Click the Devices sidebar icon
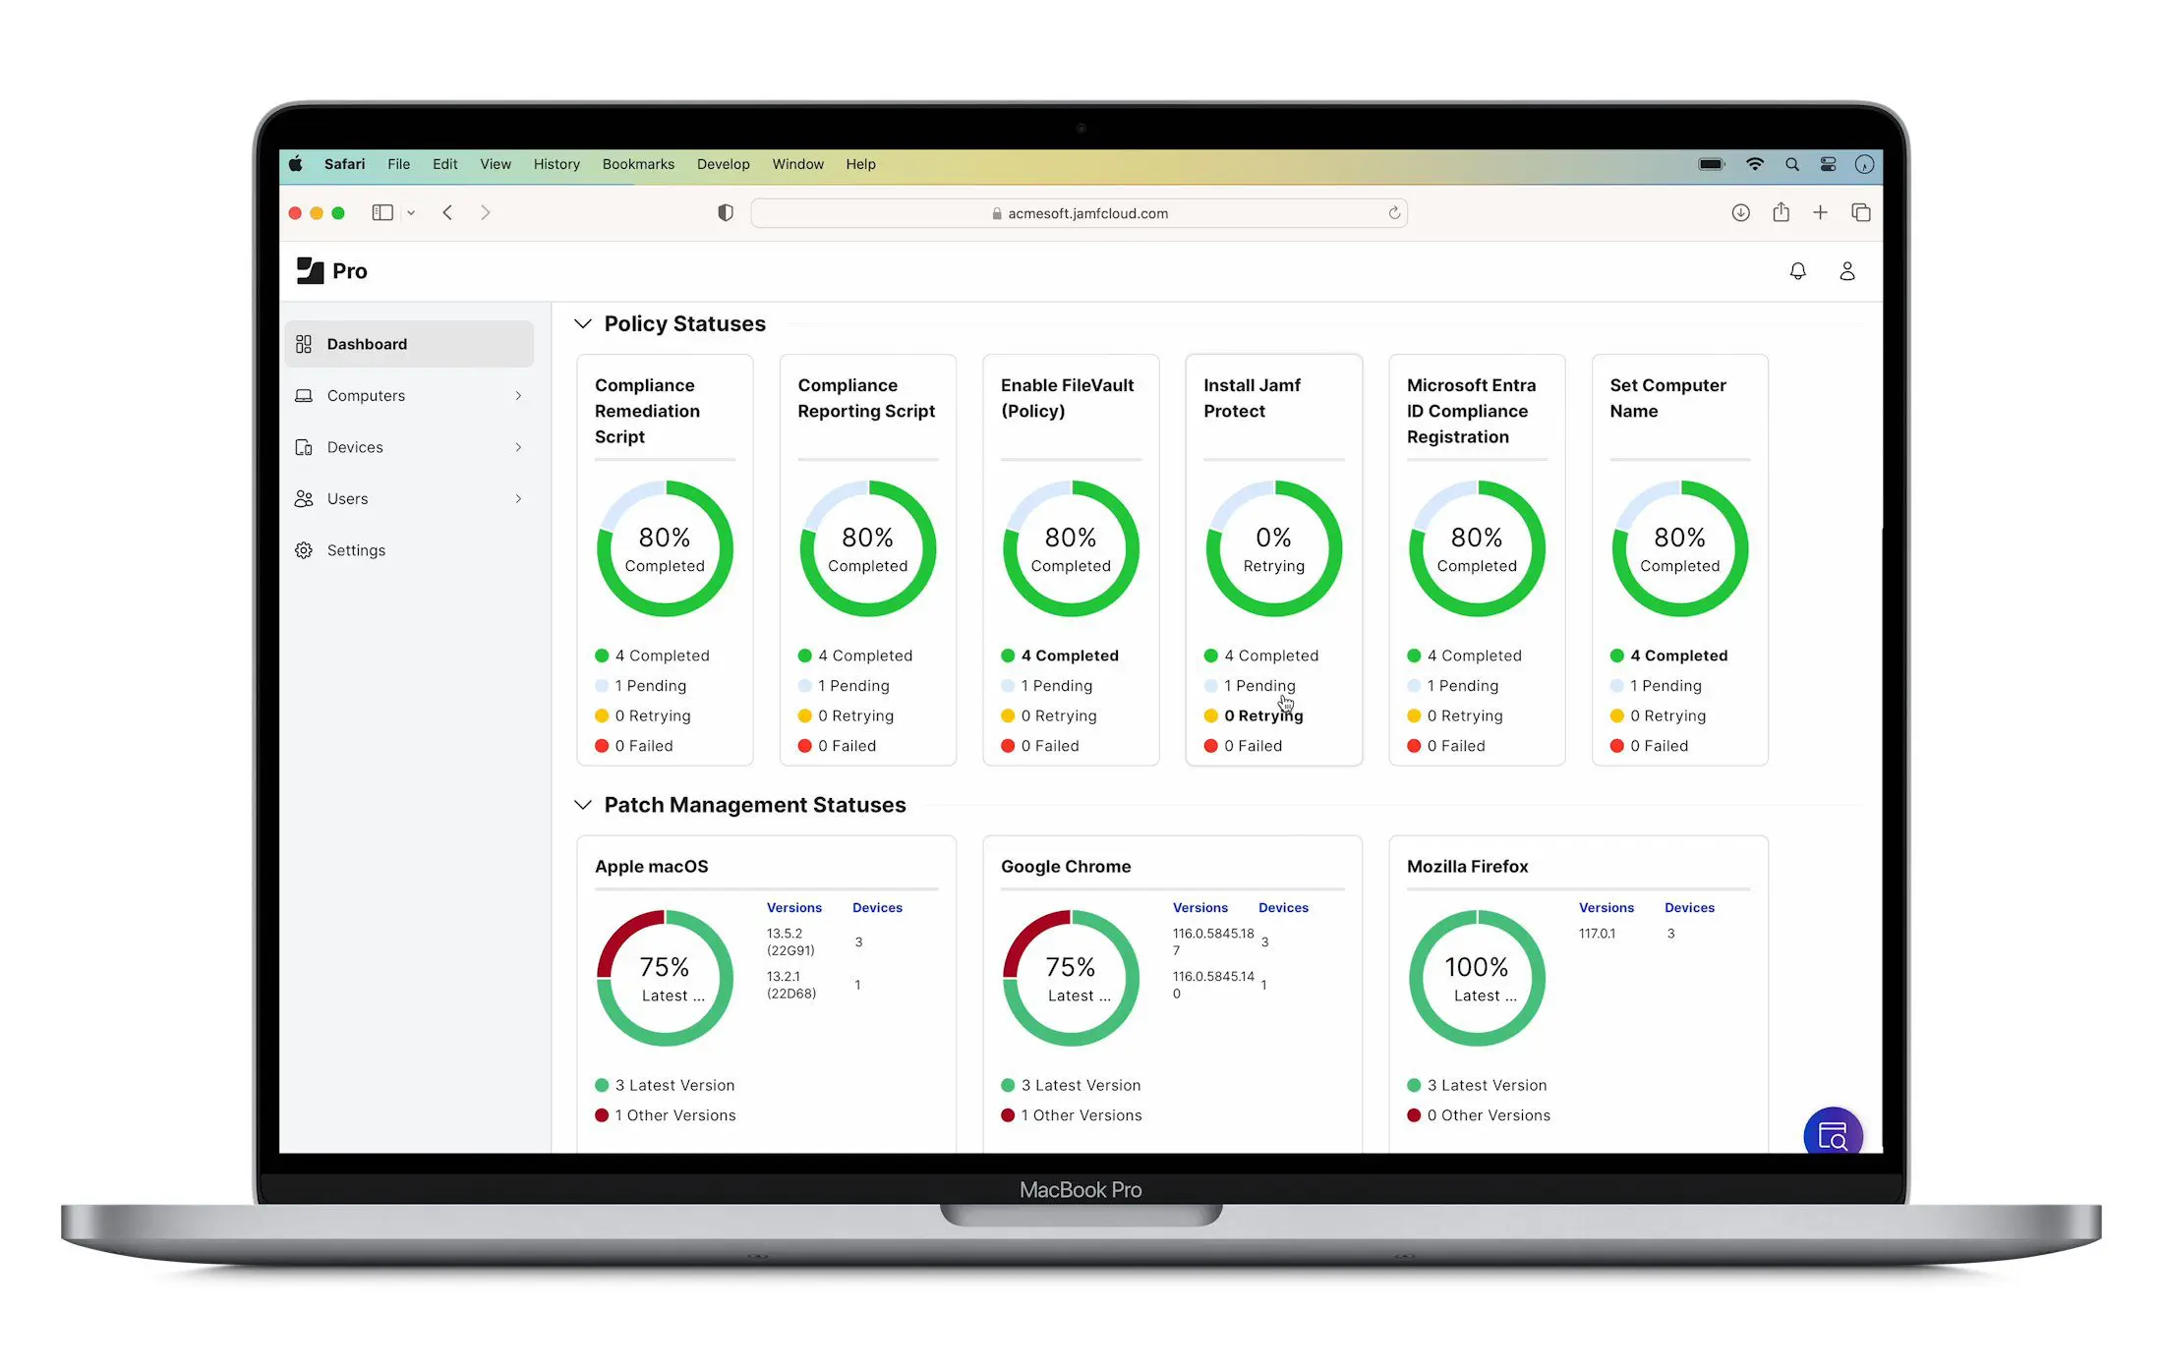 (304, 447)
